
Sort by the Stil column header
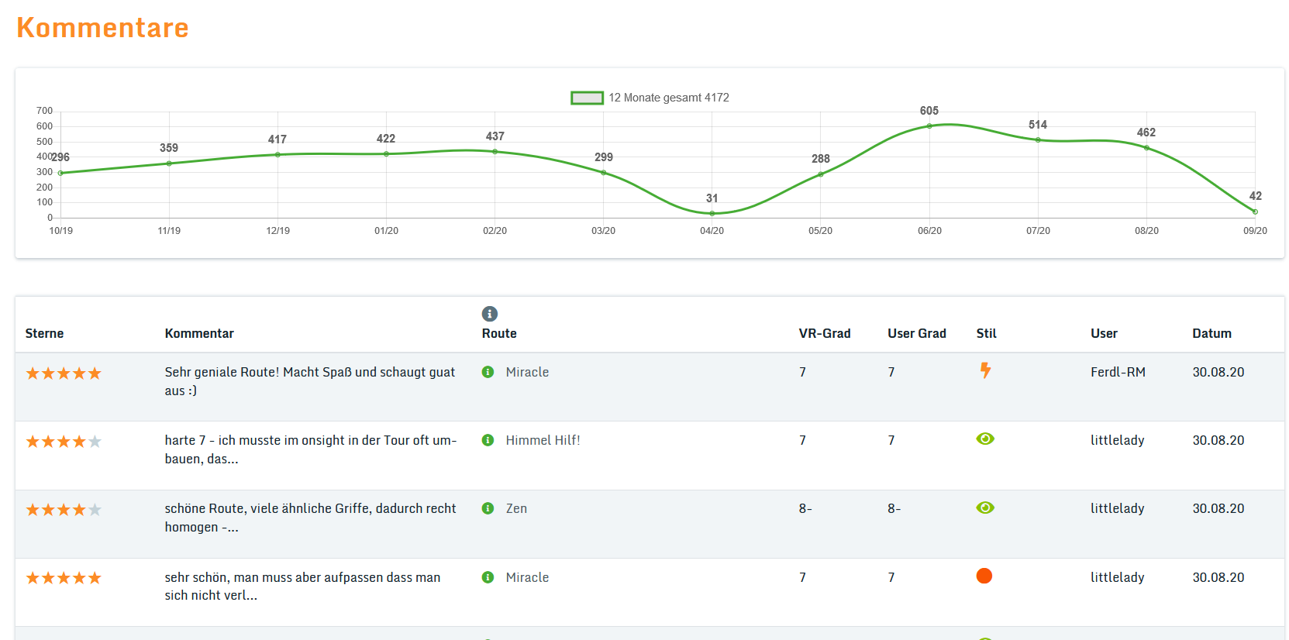[986, 333]
